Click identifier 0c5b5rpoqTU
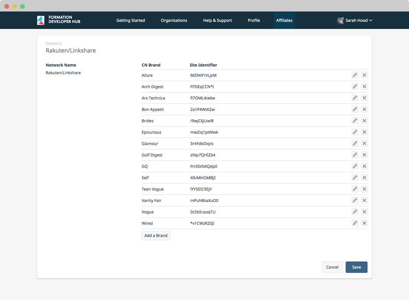This screenshot has height=300, width=409. (x=203, y=212)
